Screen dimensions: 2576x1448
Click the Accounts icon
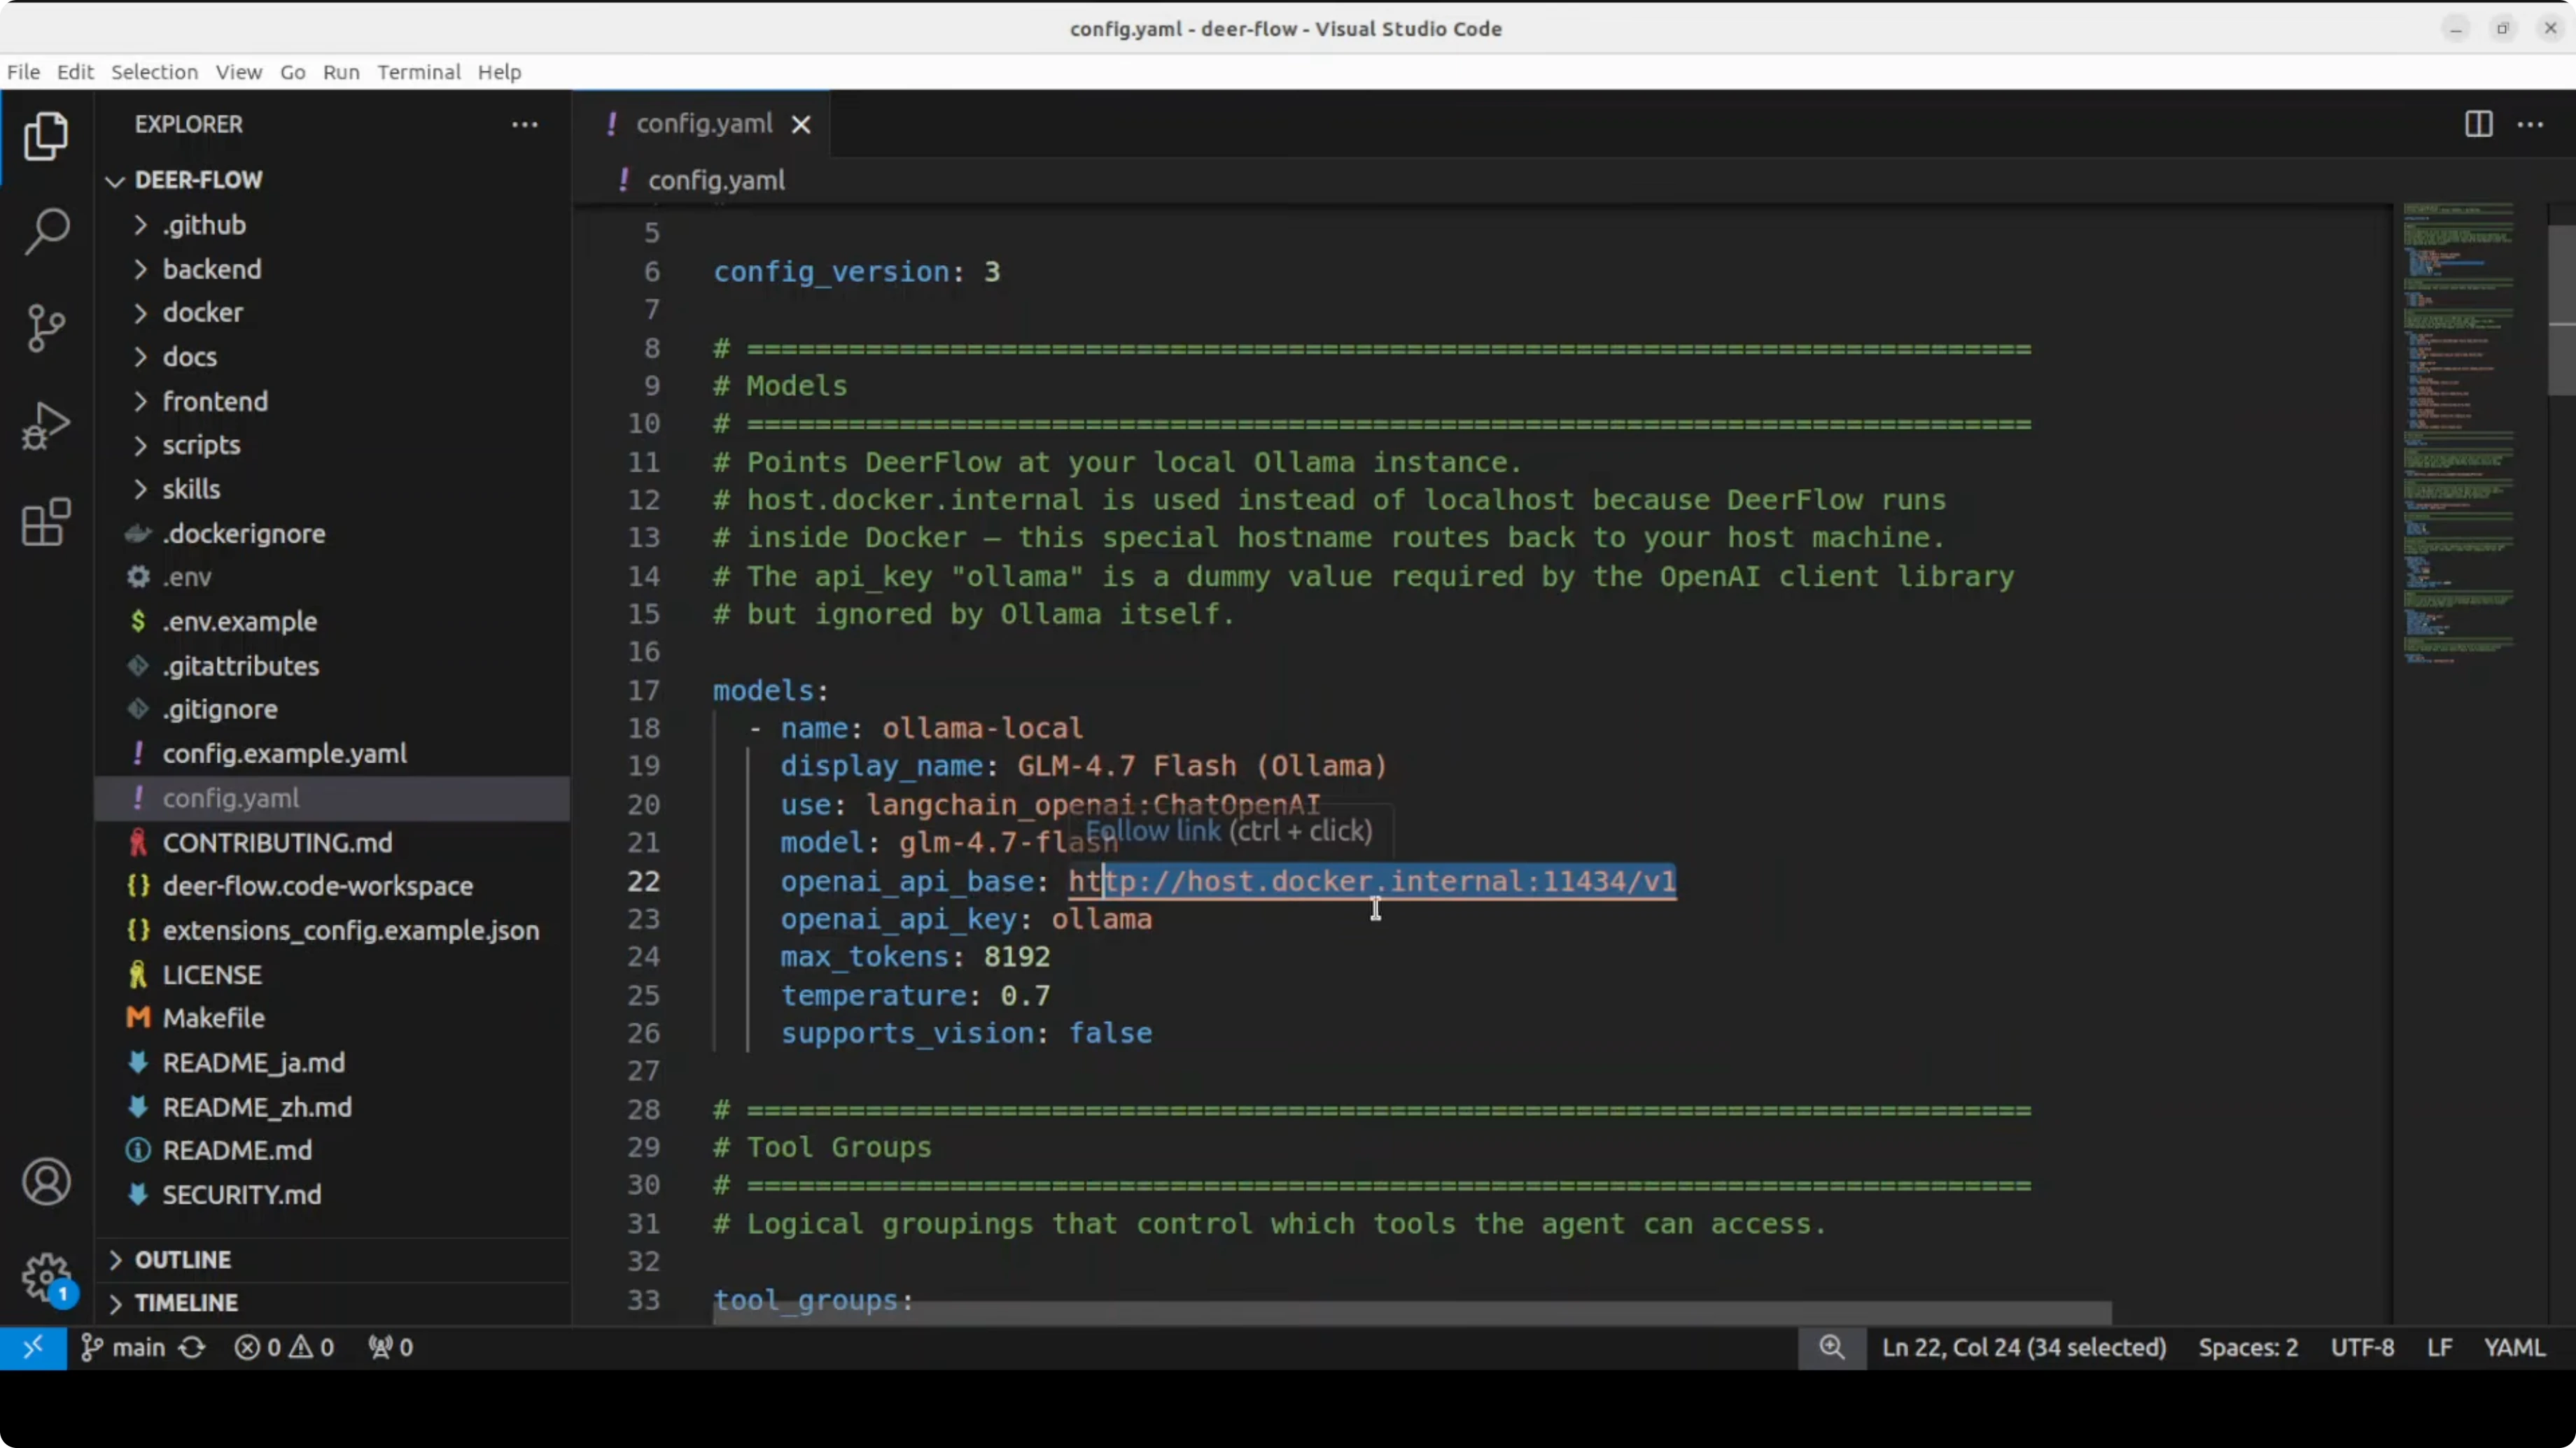46,1182
